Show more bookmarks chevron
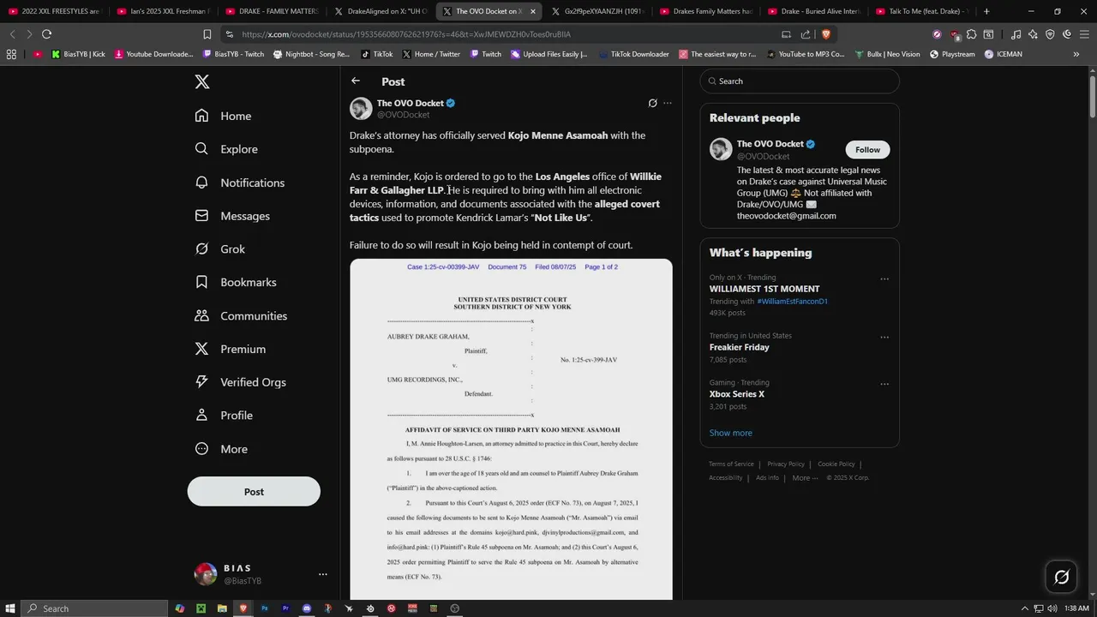Image resolution: width=1097 pixels, height=617 pixels. pyautogui.click(x=1076, y=54)
